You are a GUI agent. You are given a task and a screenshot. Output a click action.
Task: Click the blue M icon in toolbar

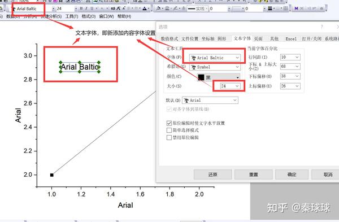click(297, 8)
